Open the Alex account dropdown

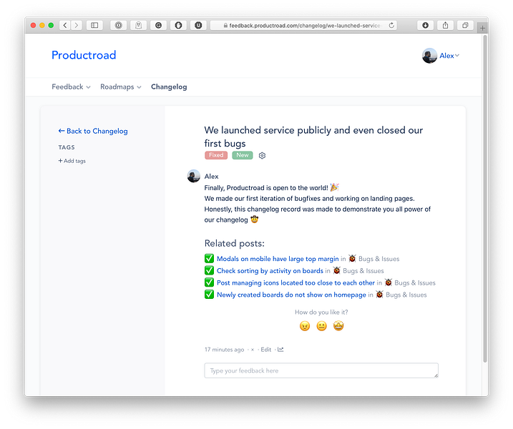click(x=449, y=56)
